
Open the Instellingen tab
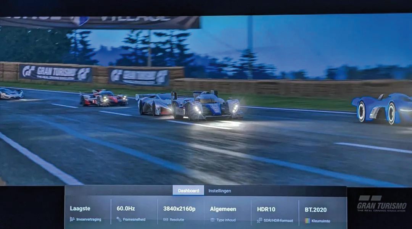pos(220,191)
